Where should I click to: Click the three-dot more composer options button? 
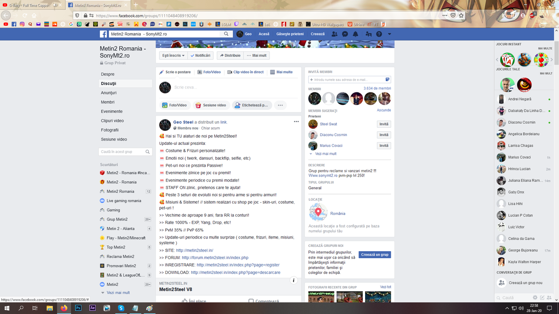280,105
